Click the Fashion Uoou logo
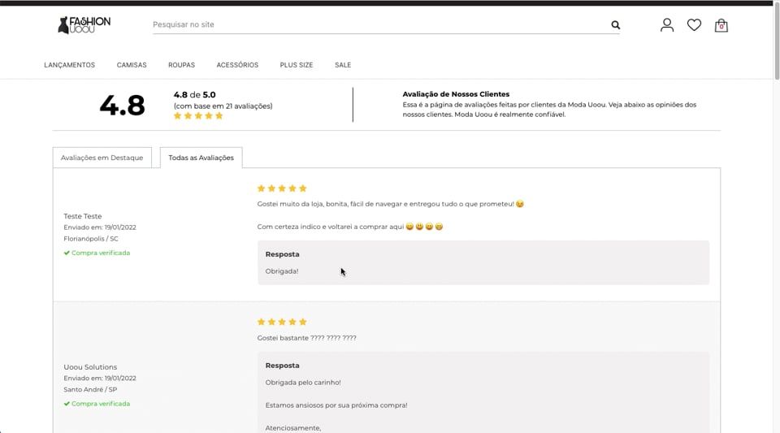 coord(84,25)
